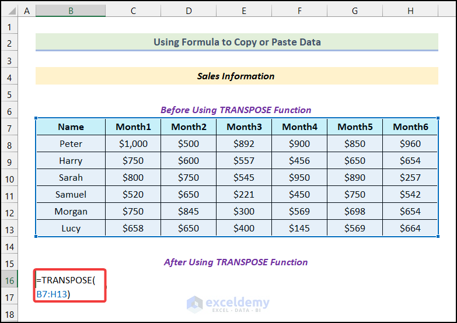Select column B header
457x323 pixels.
click(71, 10)
